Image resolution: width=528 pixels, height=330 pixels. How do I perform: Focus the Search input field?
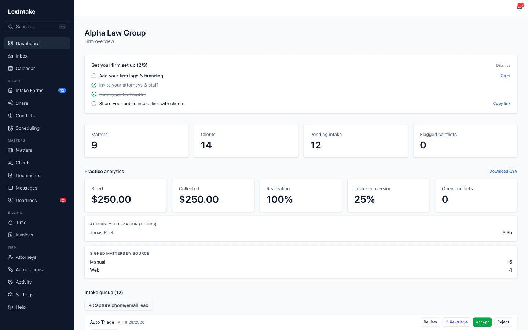point(37,26)
